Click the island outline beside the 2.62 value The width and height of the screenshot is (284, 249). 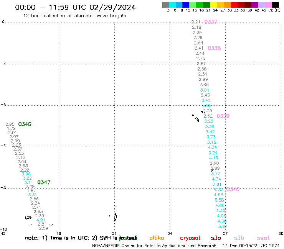tap(197, 120)
